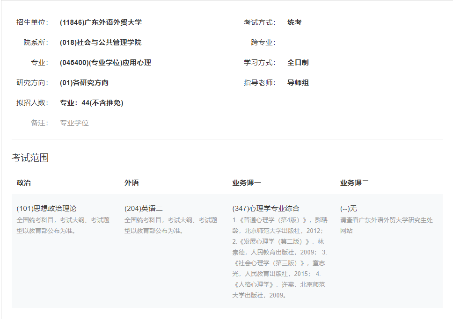
Task: Click the 业务课二 column header
Action: (x=354, y=183)
